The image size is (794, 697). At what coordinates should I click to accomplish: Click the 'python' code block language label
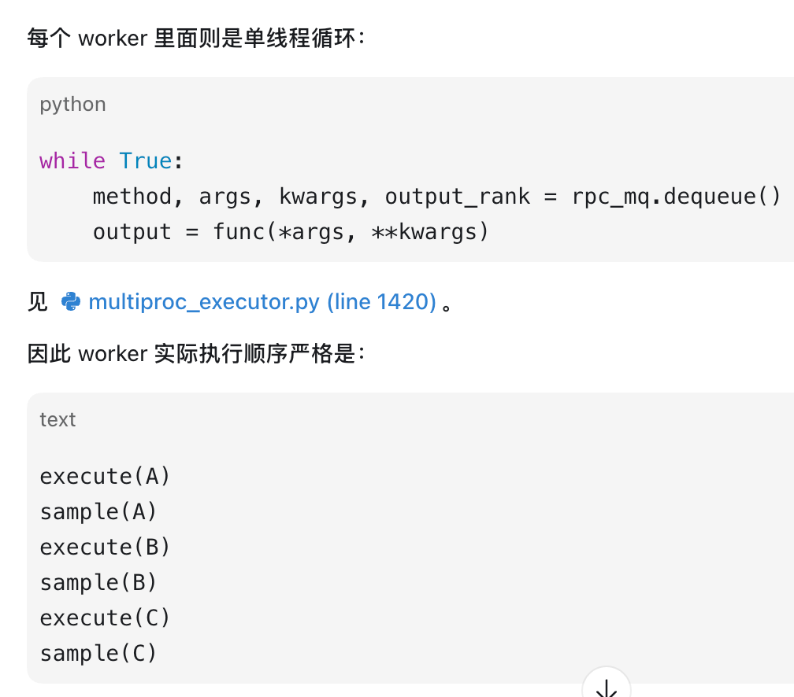click(x=73, y=105)
